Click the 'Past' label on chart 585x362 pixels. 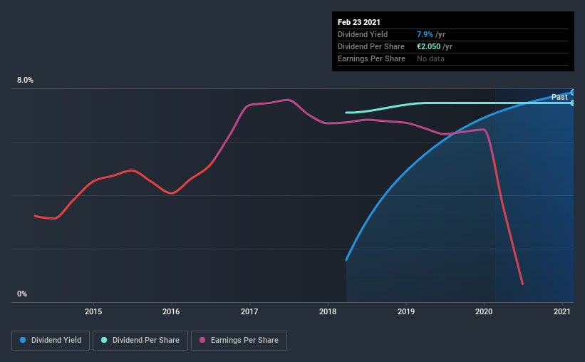(x=559, y=97)
